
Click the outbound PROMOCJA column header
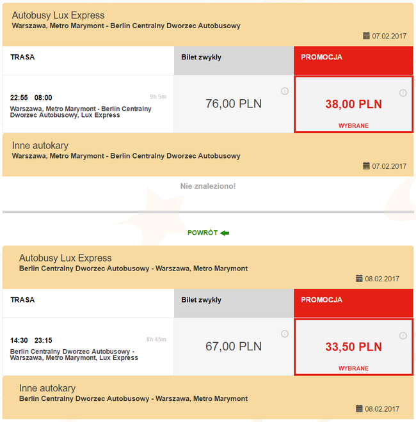click(353, 60)
